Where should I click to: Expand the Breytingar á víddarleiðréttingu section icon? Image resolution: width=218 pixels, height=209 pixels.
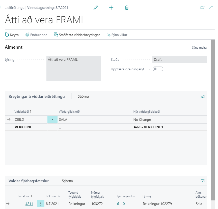point(202,96)
